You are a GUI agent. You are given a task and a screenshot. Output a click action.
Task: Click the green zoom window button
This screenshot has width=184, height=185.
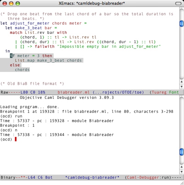click(x=18, y=3)
